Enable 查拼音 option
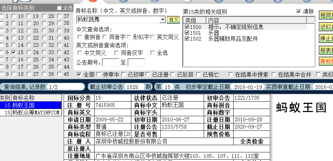Screen dimensions: 333x161 tap(80, 37)
